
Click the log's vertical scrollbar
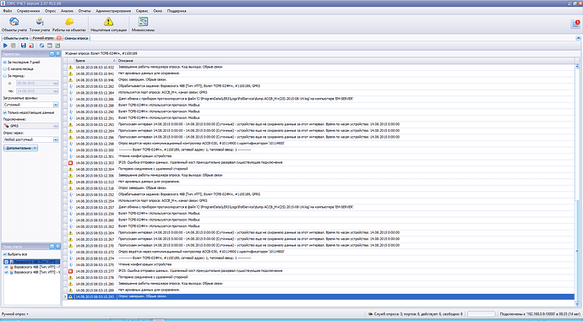coord(577,182)
